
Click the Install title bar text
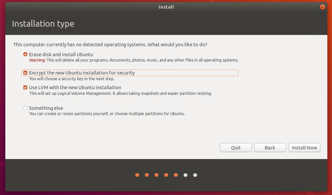click(x=166, y=7)
